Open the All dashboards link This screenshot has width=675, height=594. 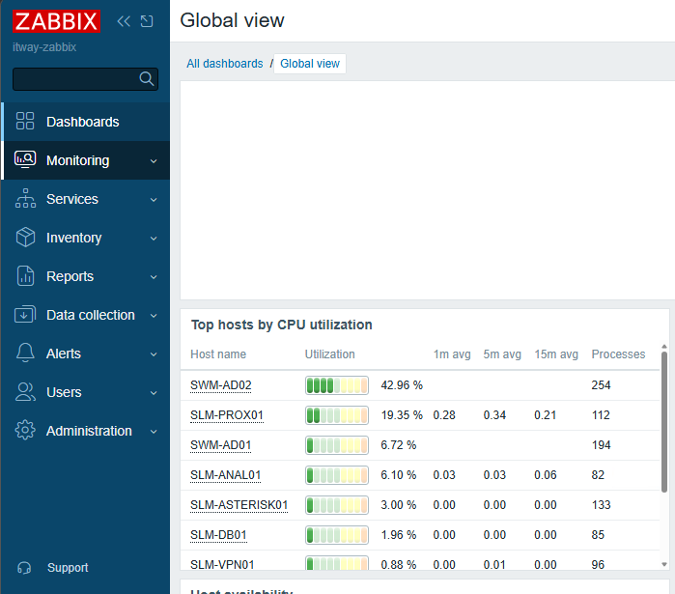click(224, 64)
